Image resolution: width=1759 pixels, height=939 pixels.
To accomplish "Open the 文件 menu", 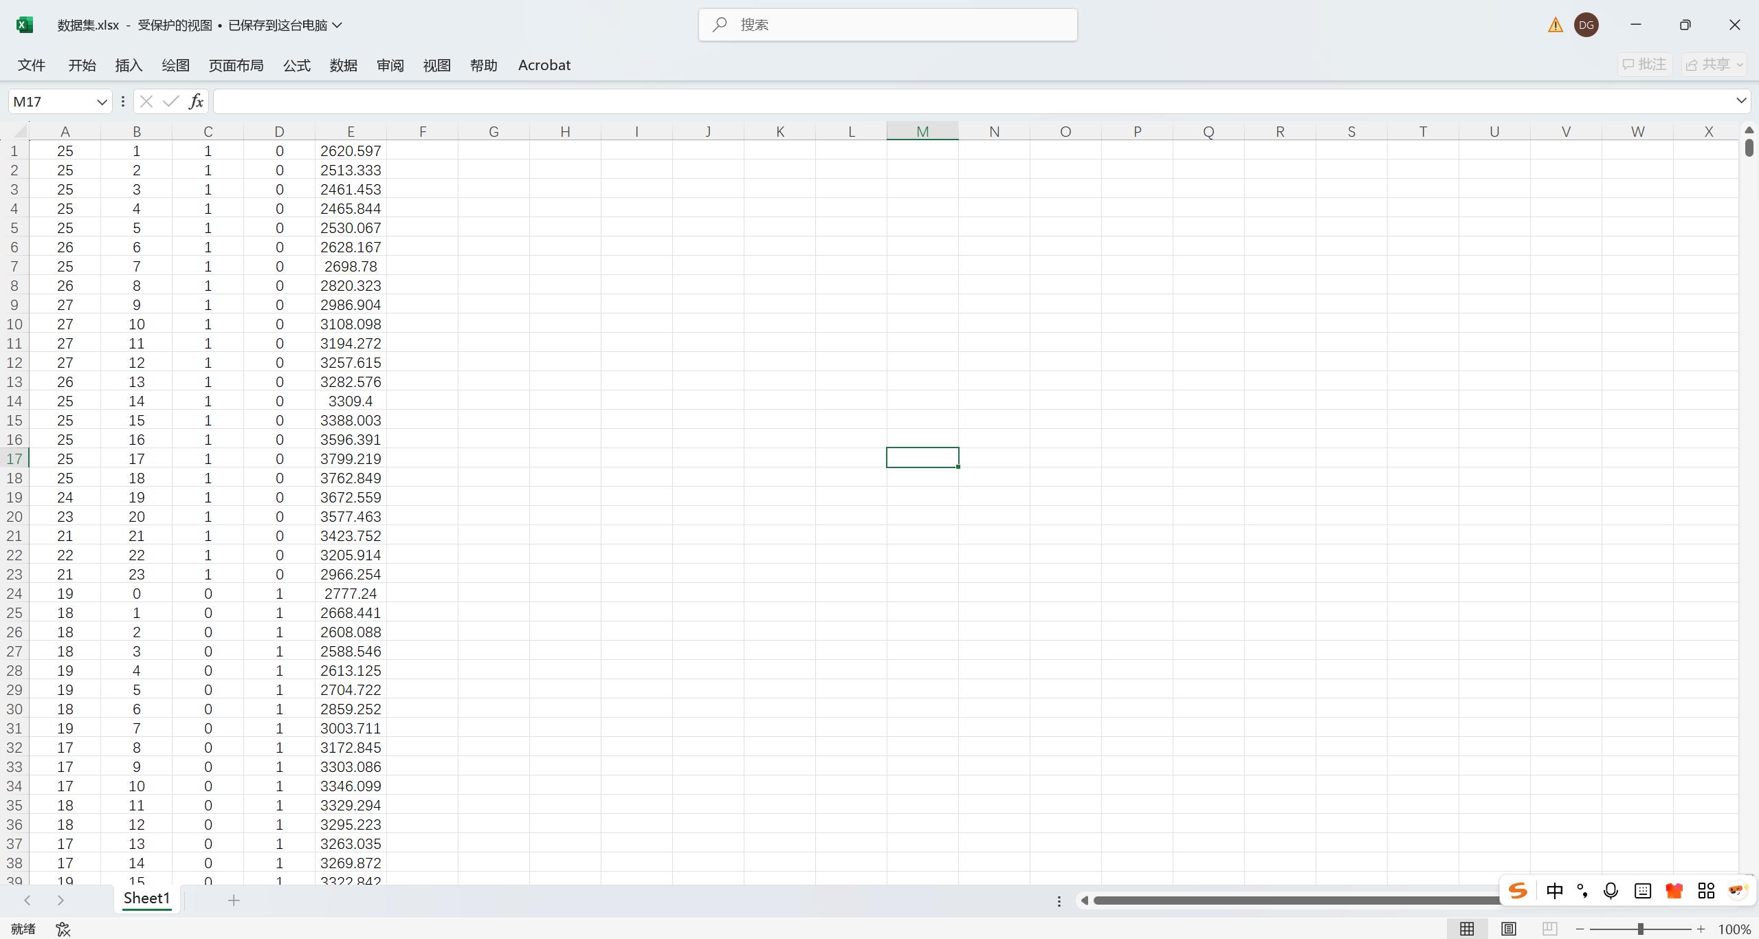I will pos(32,65).
